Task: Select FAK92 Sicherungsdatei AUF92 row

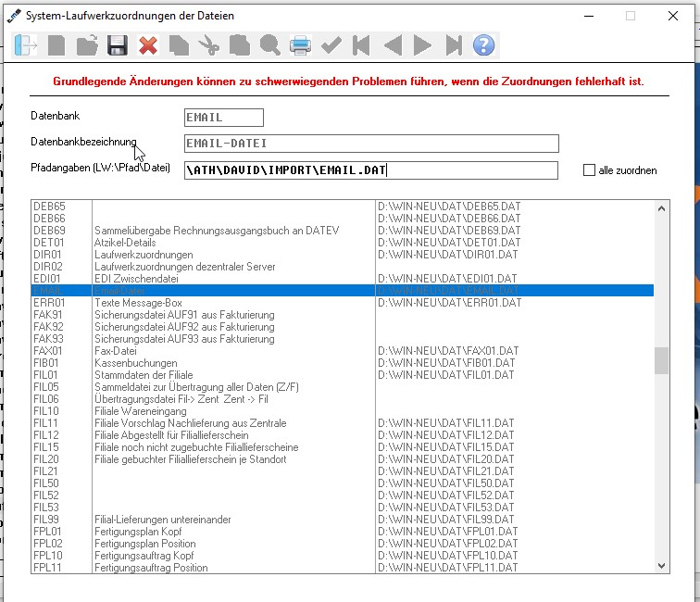Action: (343, 327)
